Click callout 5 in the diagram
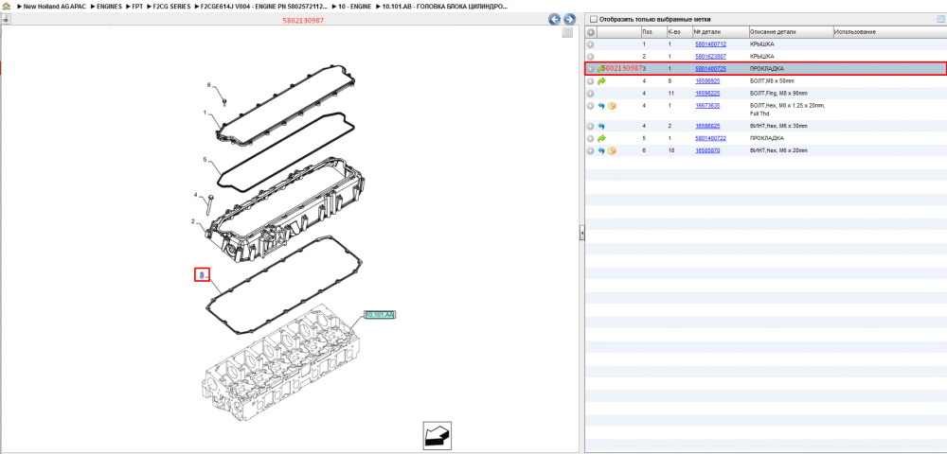This screenshot has height=454, width=947. point(205,160)
